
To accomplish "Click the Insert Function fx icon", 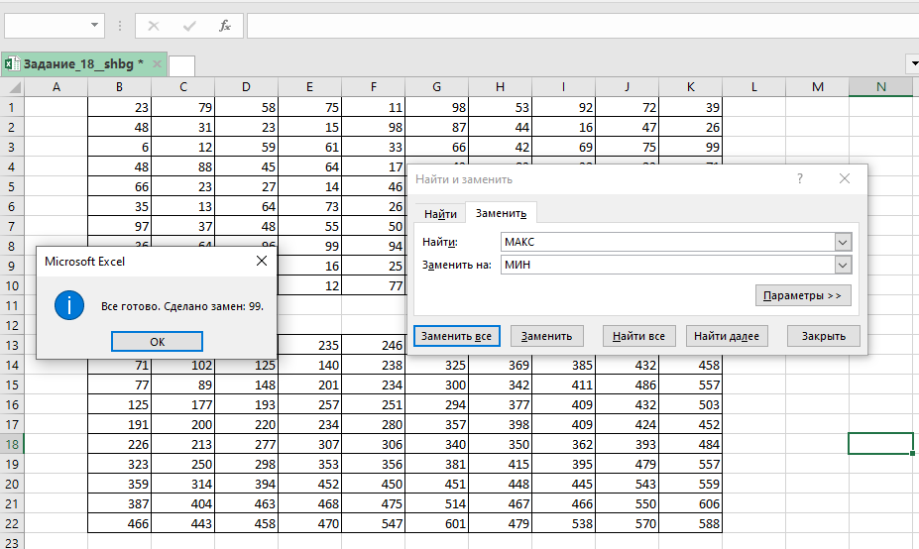I will point(225,25).
